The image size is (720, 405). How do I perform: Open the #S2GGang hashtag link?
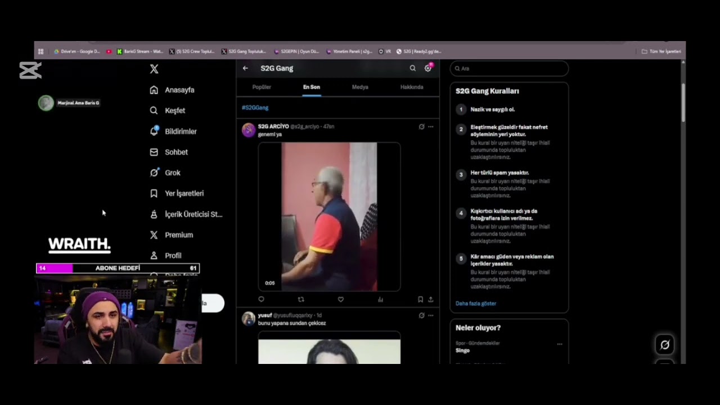255,107
